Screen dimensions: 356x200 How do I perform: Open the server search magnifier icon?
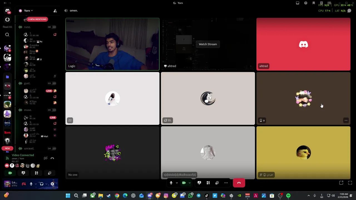pos(7,35)
